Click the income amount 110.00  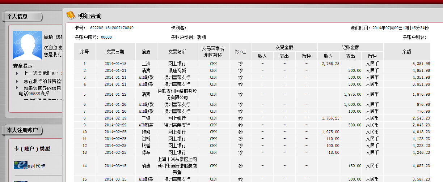333,139
